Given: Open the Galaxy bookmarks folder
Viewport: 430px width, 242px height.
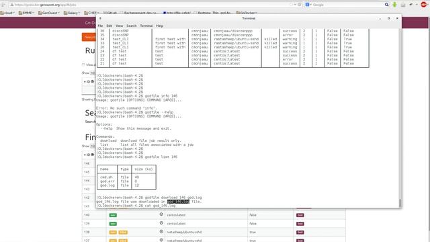Looking at the screenshot, I should click(x=72, y=13).
